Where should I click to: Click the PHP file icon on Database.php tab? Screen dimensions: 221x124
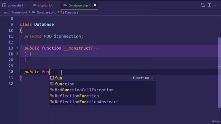click(x=65, y=6)
